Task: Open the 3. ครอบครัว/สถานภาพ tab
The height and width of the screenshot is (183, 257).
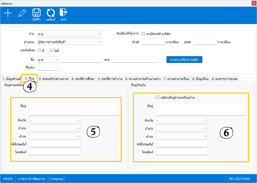Action: [x=53, y=79]
